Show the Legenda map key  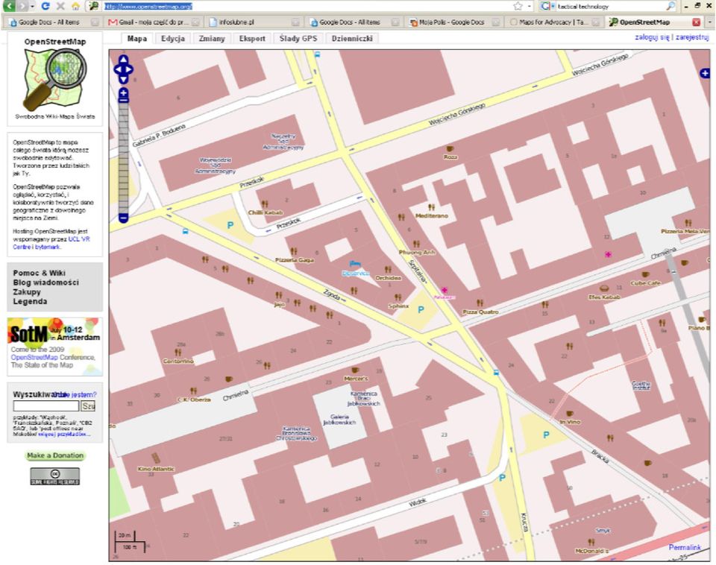point(30,302)
